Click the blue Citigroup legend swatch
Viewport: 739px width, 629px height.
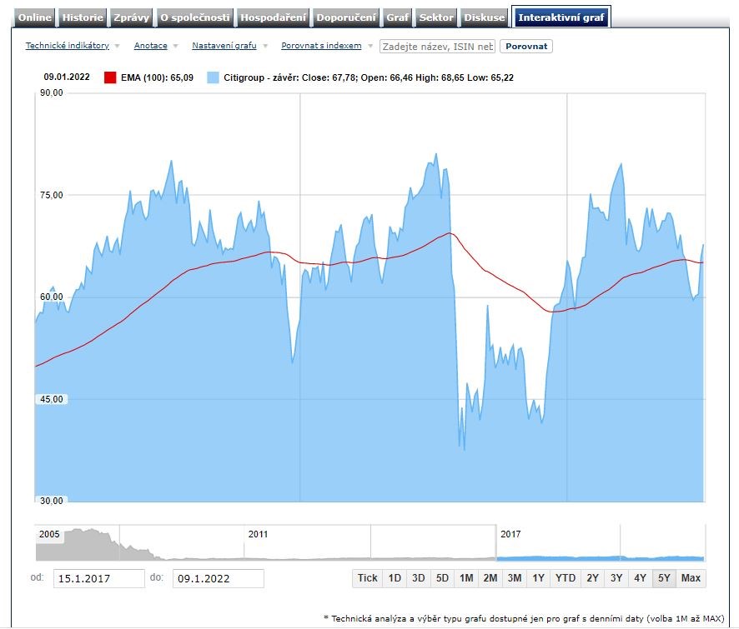pos(213,77)
